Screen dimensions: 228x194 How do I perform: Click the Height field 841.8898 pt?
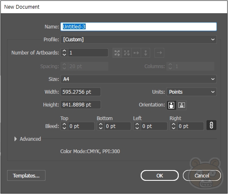pyautogui.click(x=81, y=104)
